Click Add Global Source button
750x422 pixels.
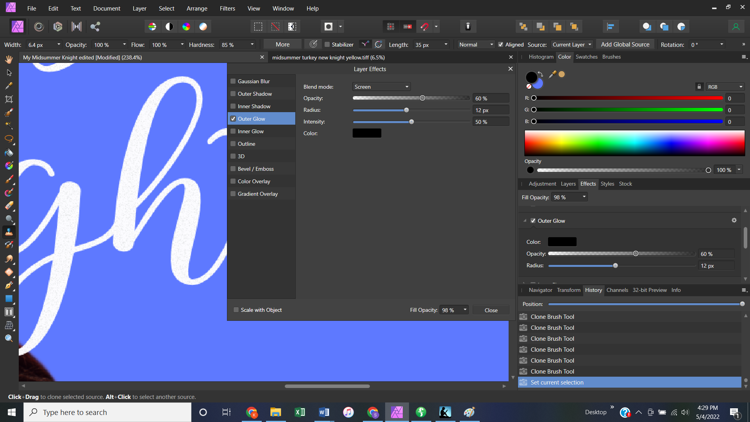point(625,45)
